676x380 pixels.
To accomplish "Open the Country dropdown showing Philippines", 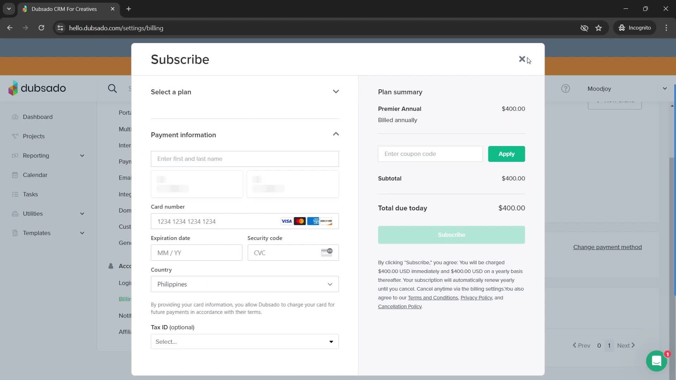I will pyautogui.click(x=245, y=284).
